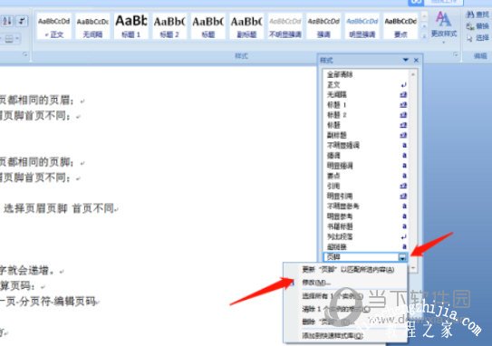This screenshot has width=492, height=346.
Task: Click document line 一页-分页符-编辑页码
Action: pos(48,302)
